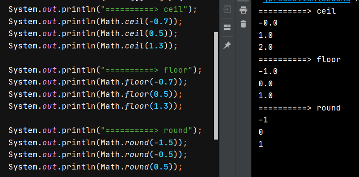359x177 pixels.
Task: Click the editor vertical scrollbar thumb
Action: click(x=216, y=86)
